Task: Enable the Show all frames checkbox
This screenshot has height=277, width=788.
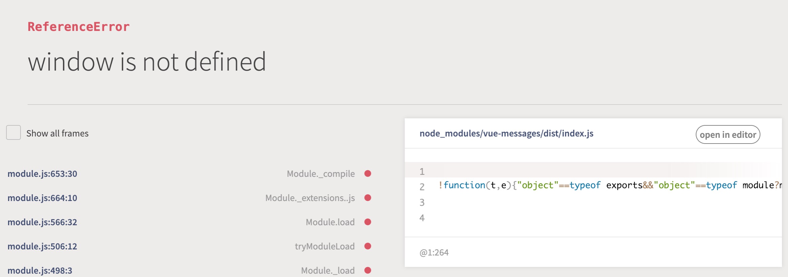Action: coord(13,133)
